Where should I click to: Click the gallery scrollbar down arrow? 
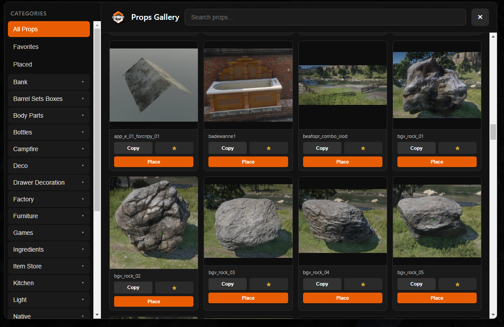493,315
